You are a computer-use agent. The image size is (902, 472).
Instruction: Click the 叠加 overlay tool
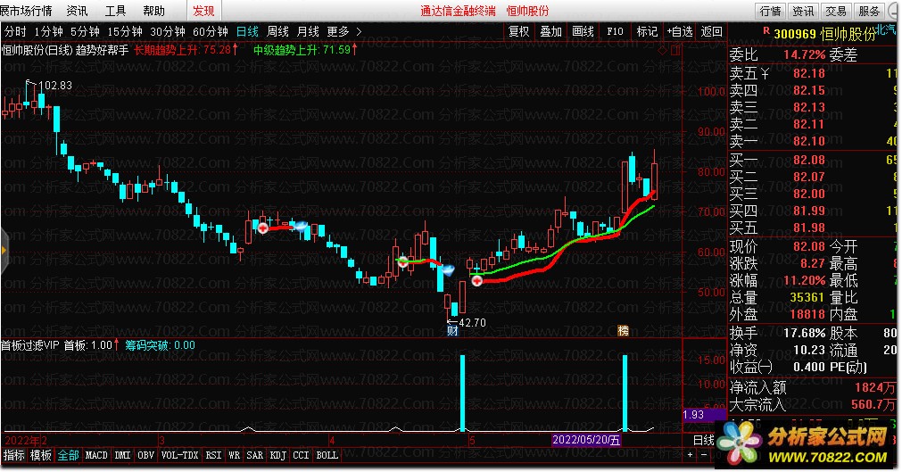(550, 31)
